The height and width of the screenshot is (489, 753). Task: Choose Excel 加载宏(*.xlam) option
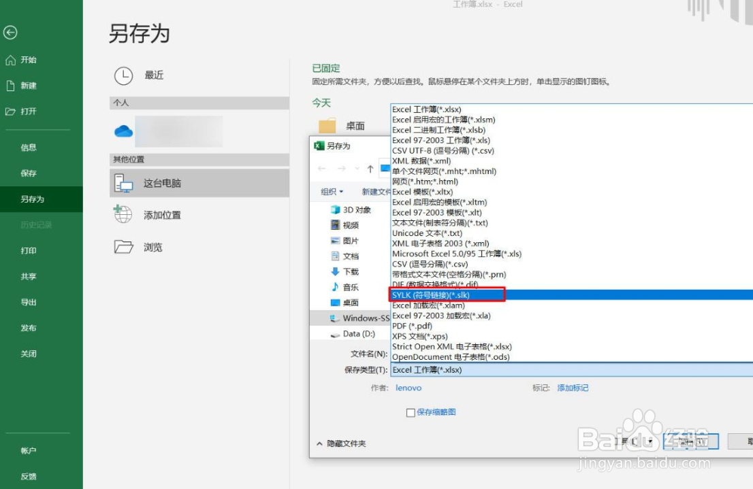coord(428,305)
